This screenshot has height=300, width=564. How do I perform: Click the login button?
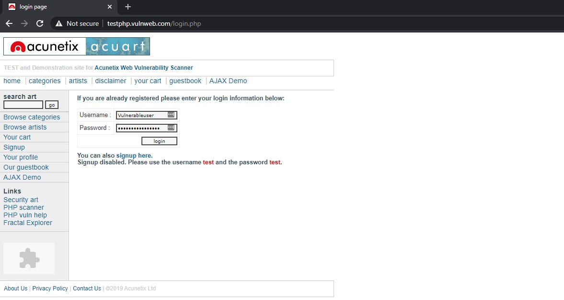[160, 141]
